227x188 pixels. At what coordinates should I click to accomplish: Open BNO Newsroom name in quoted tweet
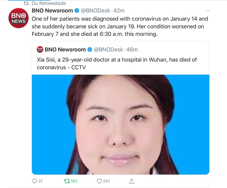tap(65, 50)
